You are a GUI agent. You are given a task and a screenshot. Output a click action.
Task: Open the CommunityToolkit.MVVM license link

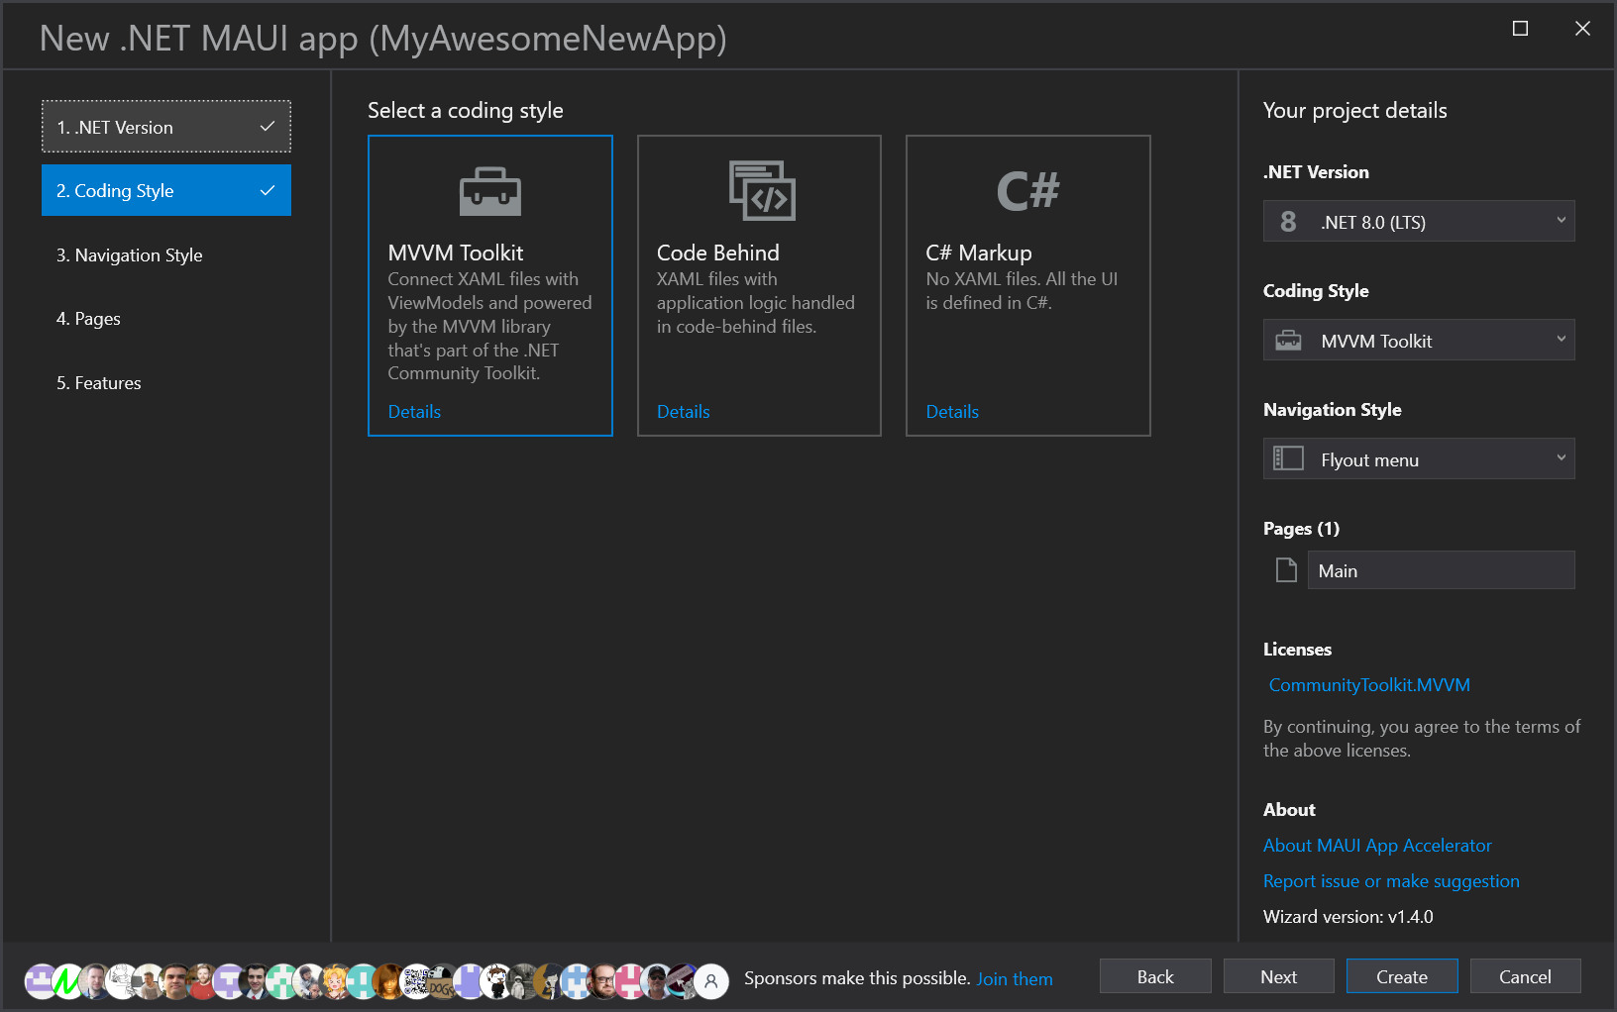click(1369, 684)
